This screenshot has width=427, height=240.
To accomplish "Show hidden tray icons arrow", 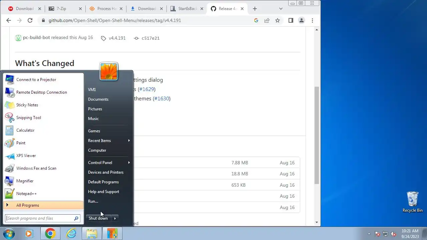I will coord(369,234).
